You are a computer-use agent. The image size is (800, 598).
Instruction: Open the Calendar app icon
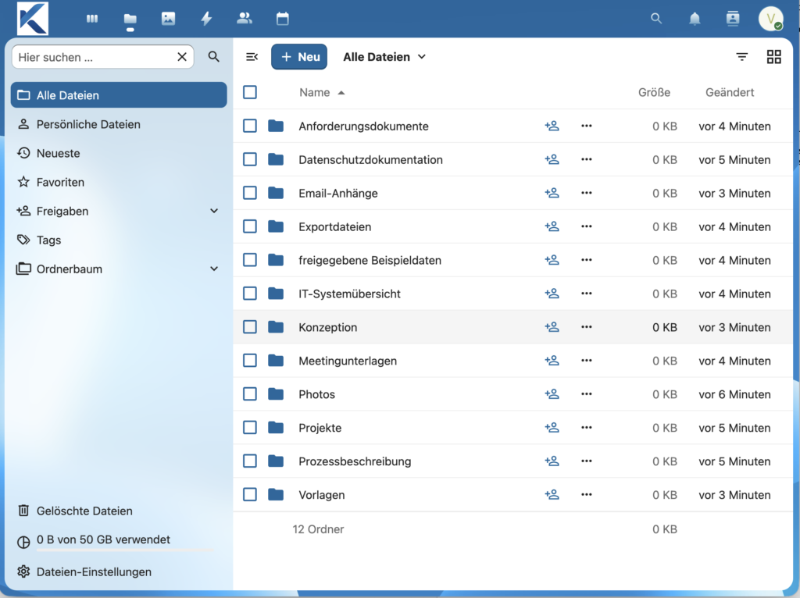(x=283, y=19)
